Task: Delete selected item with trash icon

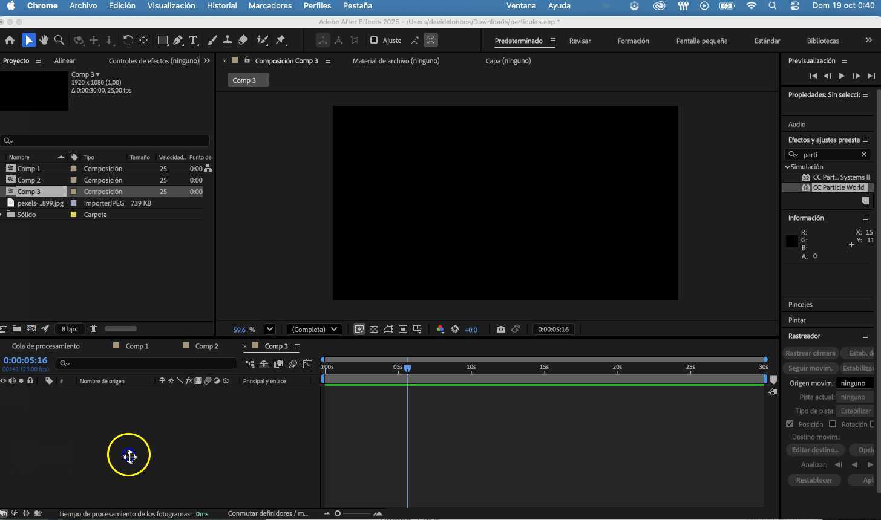Action: tap(93, 329)
